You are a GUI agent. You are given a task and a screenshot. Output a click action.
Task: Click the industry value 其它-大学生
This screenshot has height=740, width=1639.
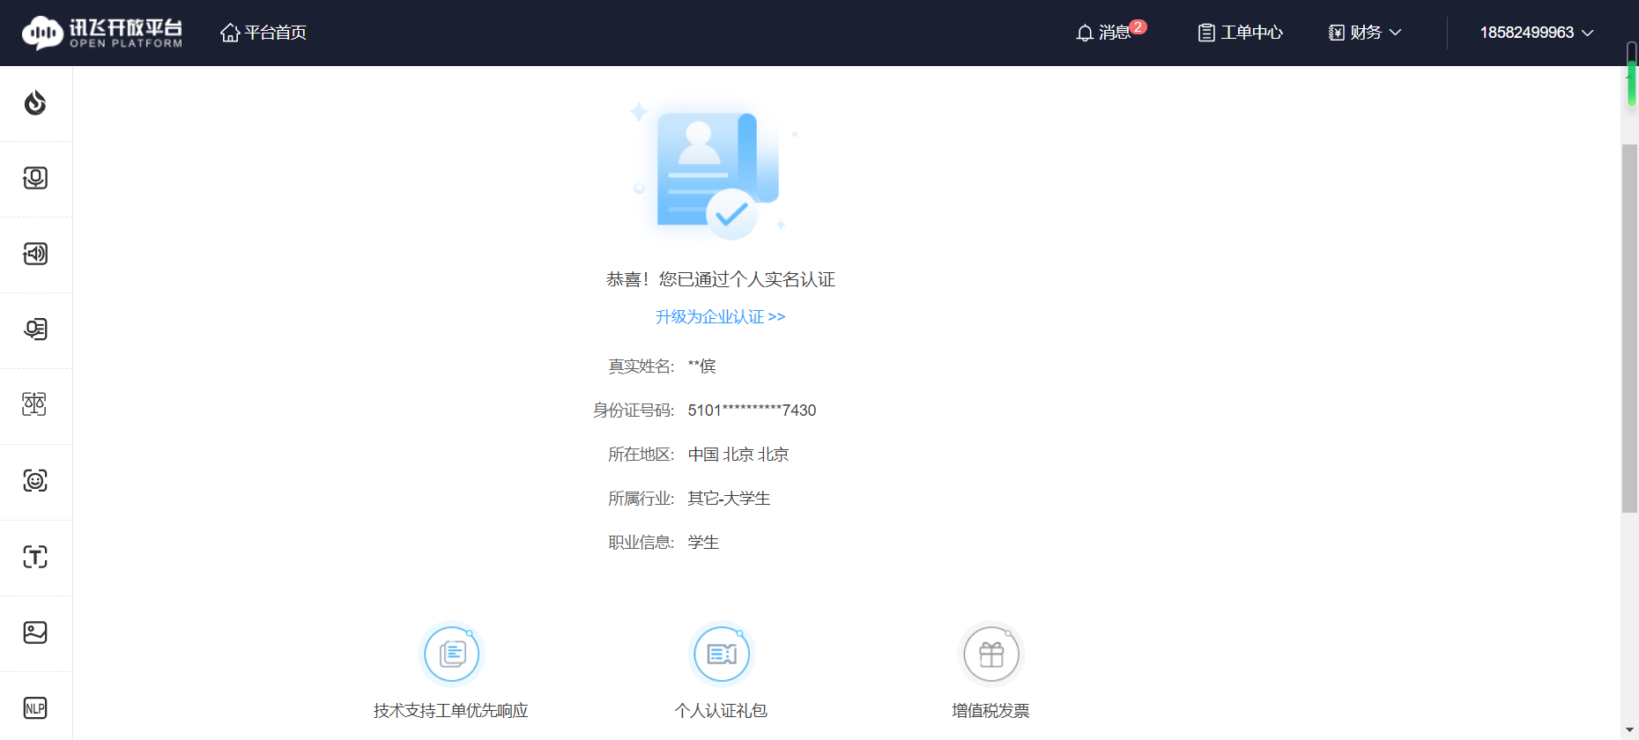click(x=729, y=499)
